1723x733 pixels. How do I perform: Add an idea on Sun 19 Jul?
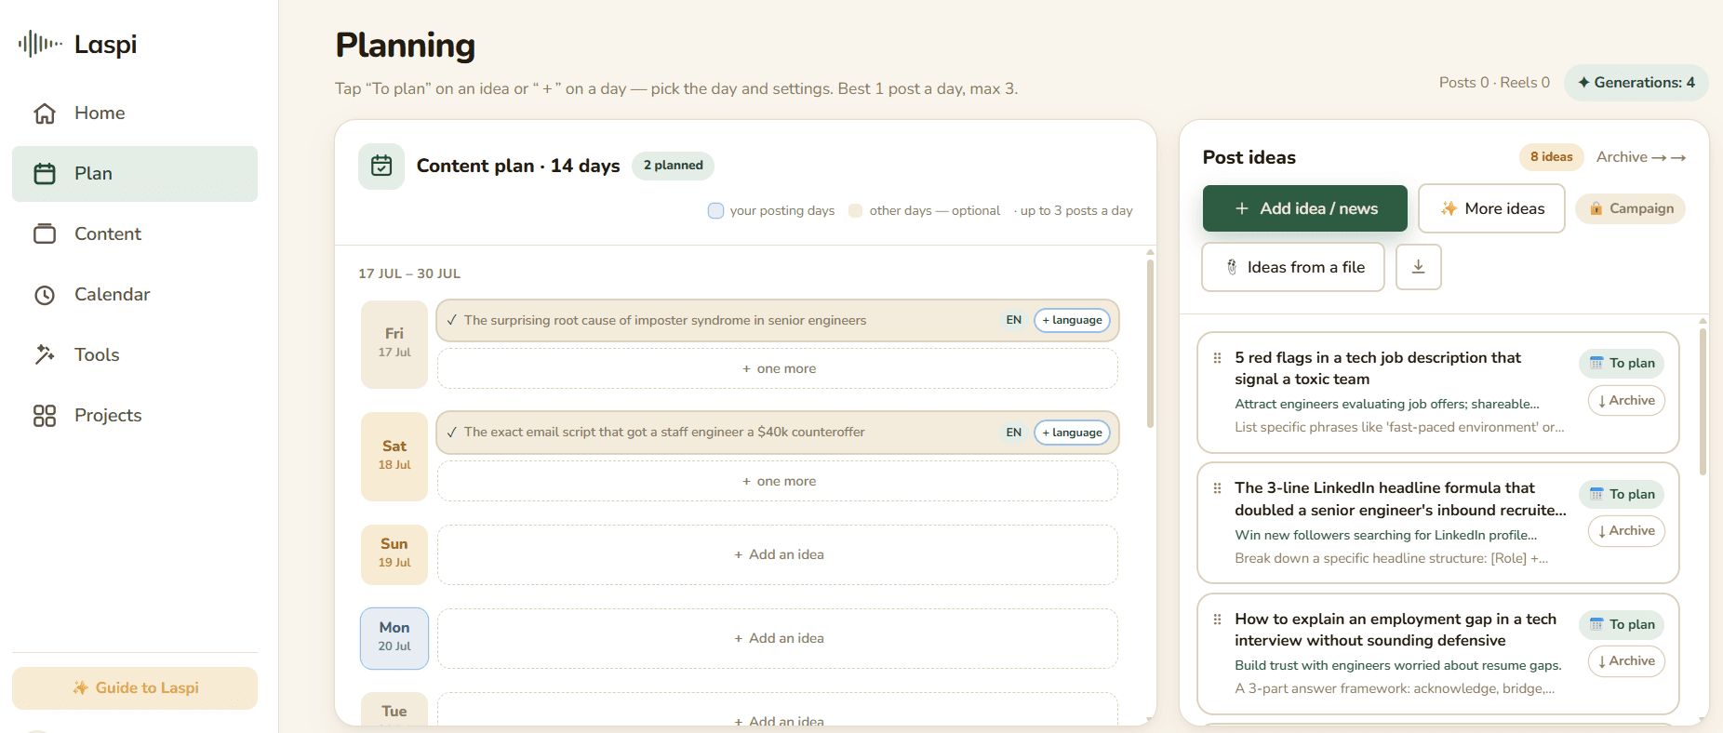pyautogui.click(x=778, y=555)
